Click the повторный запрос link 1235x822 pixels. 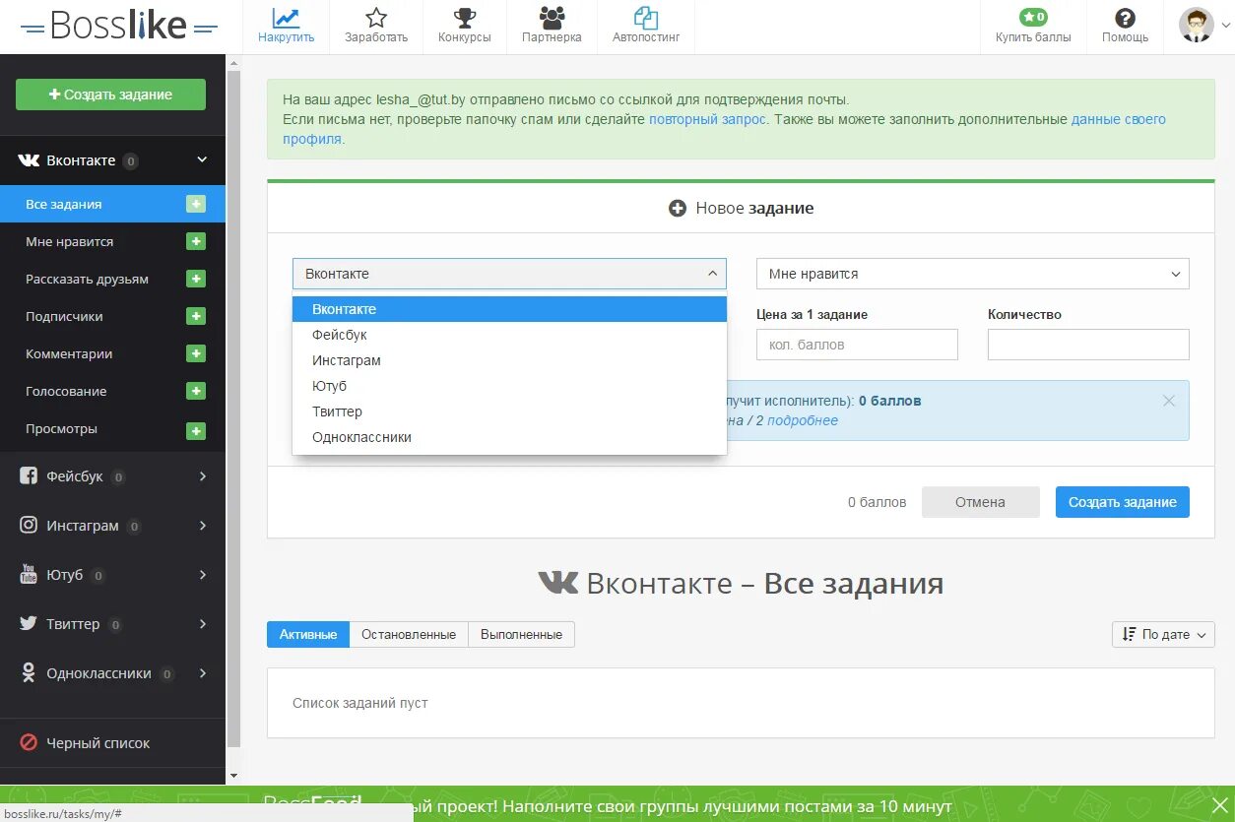(x=707, y=119)
